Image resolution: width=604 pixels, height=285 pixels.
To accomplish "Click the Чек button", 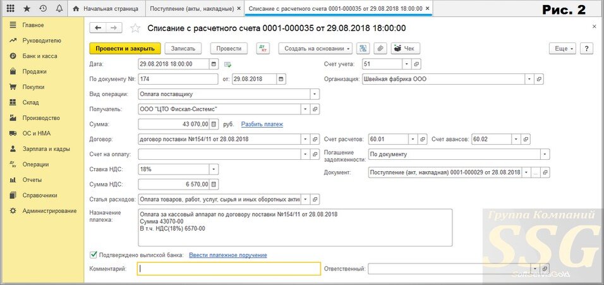I will [x=405, y=49].
